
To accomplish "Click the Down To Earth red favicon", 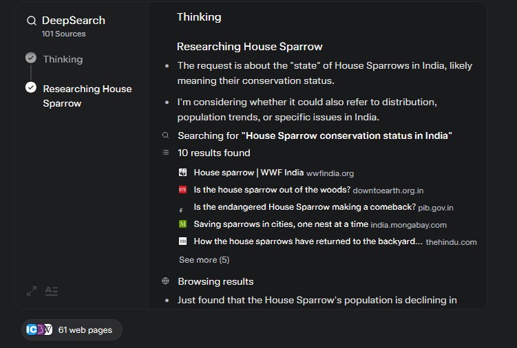I will click(x=182, y=190).
